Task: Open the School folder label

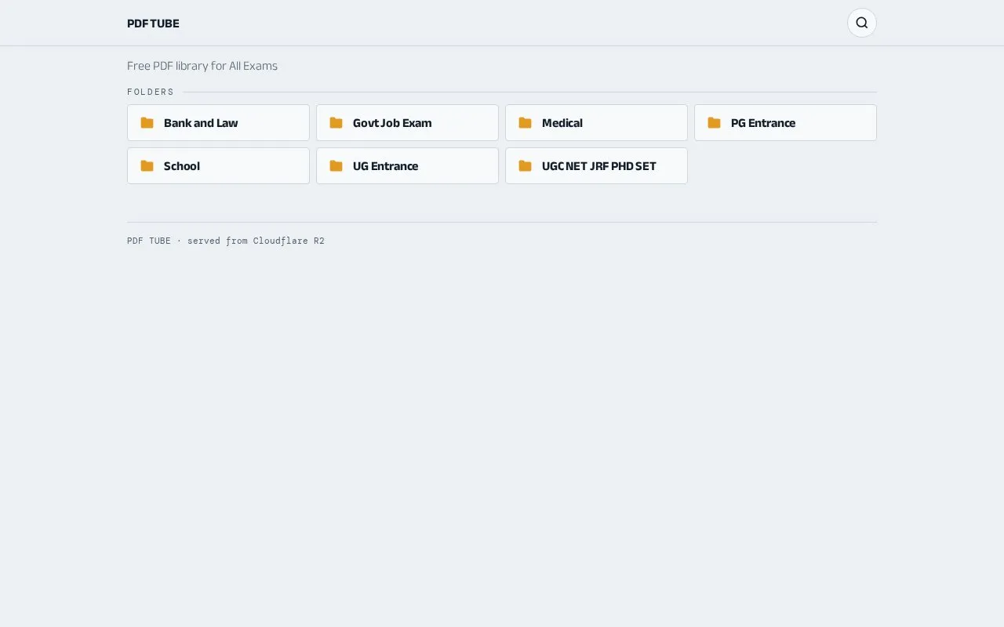Action: coord(182,166)
